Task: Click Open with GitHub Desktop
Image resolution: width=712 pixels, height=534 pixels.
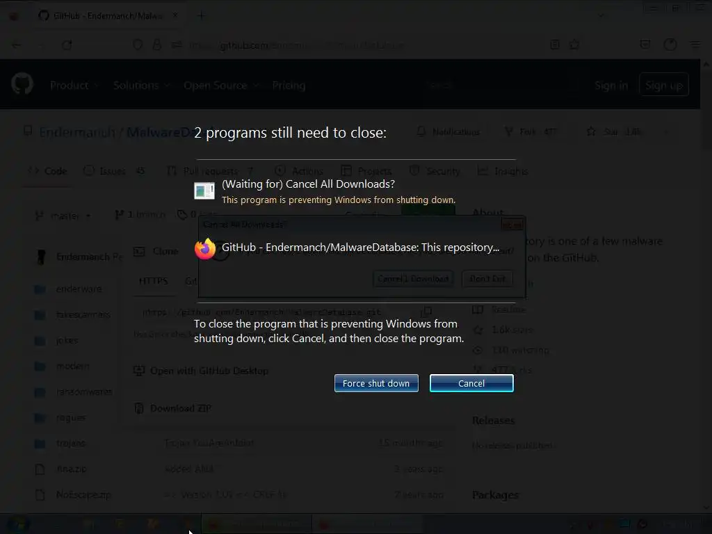Action: [201, 371]
